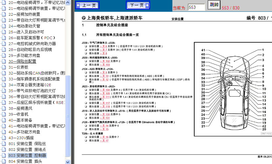This screenshot has width=272, height=164.
Task: Follow link 页 14 under J126
Action: 104,126
